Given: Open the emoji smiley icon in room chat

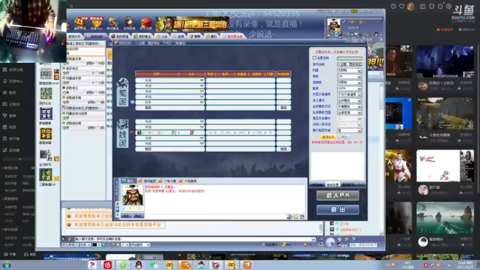Looking at the screenshot, I should pyautogui.click(x=296, y=217).
